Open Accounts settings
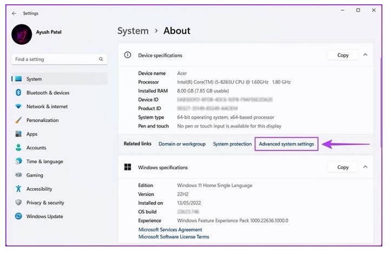 pyautogui.click(x=36, y=148)
